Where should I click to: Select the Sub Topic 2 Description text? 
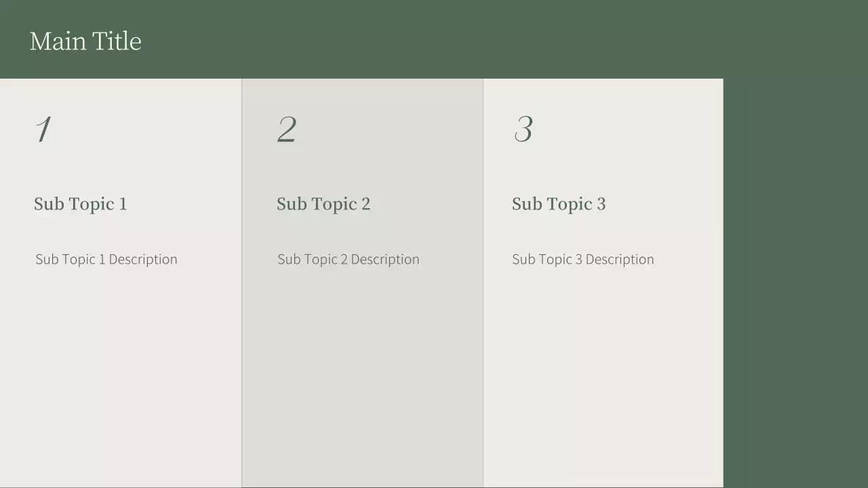pos(349,260)
